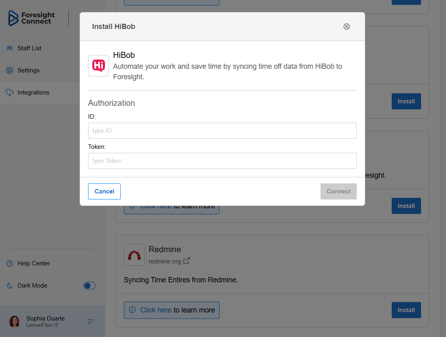This screenshot has height=337, width=446.
Task: Cancel the HiBob installation
Action: coord(104,191)
